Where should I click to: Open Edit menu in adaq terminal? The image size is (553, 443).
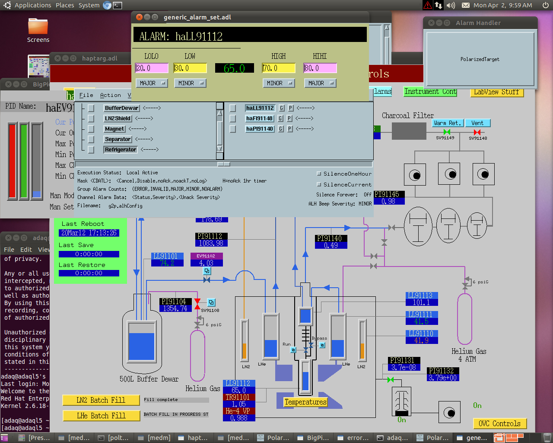pos(26,250)
